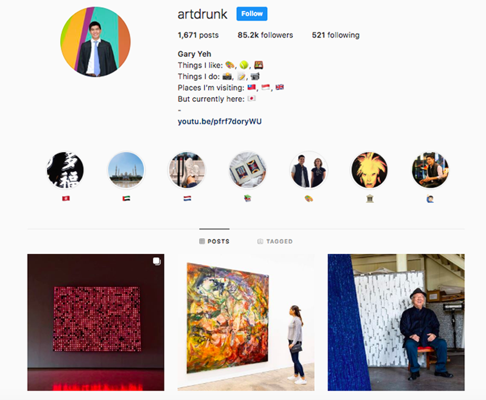Open the UAE mosque story highlight
This screenshot has width=486, height=400.
126,170
